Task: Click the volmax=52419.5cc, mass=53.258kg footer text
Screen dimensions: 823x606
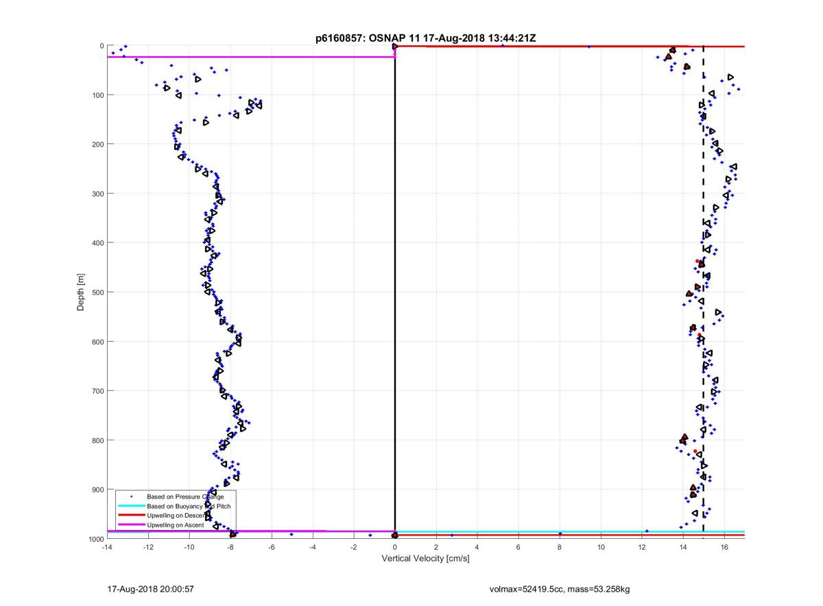Action: pos(559,589)
